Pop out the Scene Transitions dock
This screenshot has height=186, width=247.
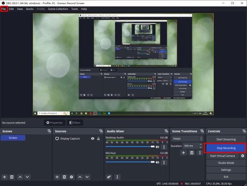pyautogui.click(x=202, y=131)
